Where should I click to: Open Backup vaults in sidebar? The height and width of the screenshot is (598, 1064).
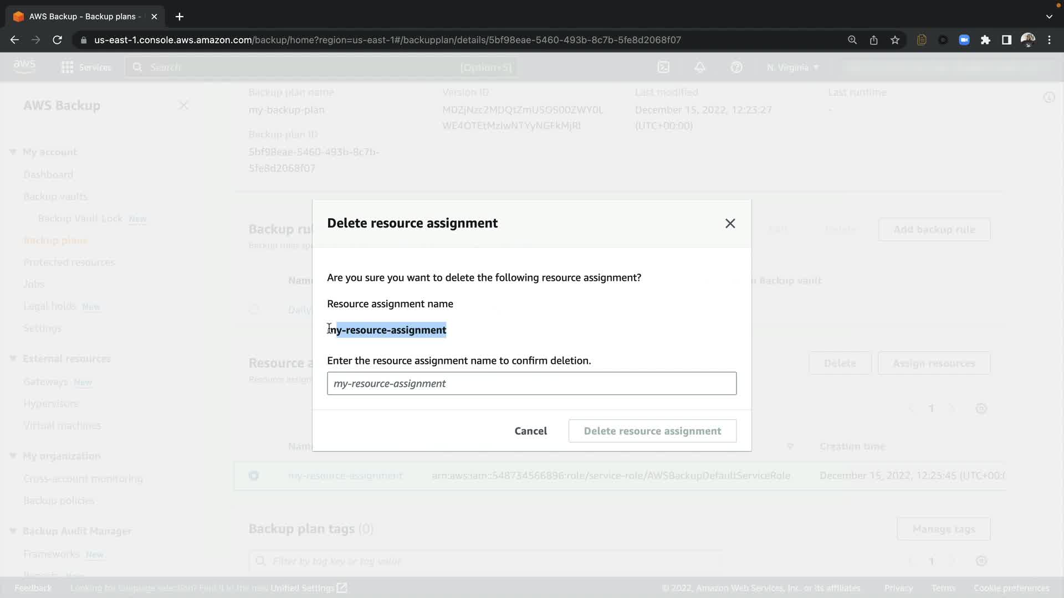pyautogui.click(x=55, y=197)
